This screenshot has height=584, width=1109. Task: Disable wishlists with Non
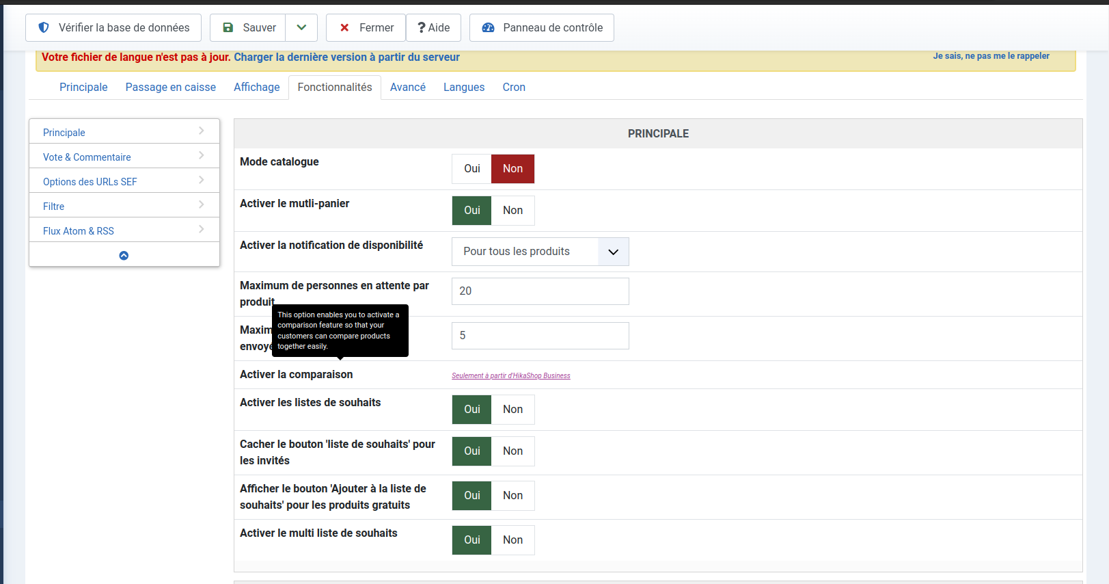click(x=512, y=410)
